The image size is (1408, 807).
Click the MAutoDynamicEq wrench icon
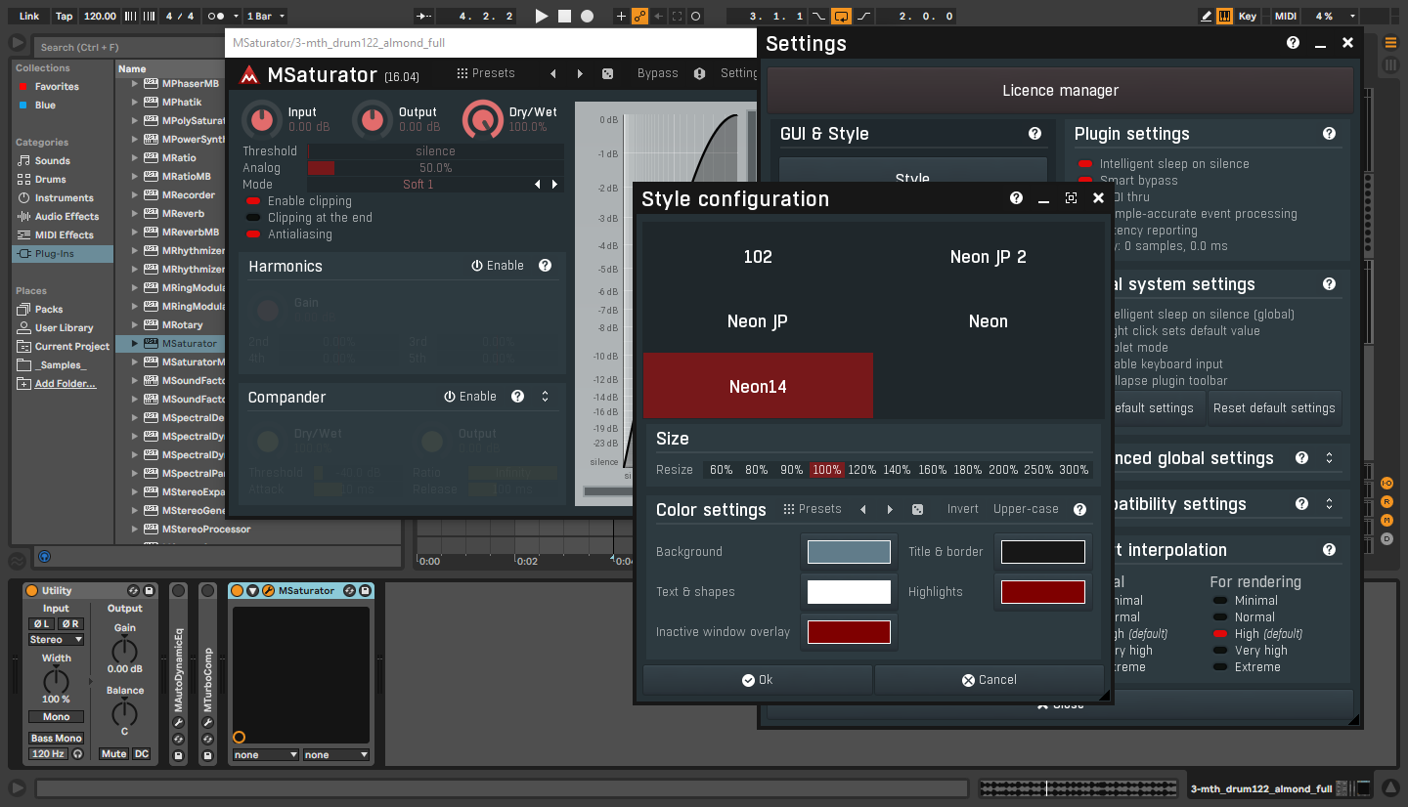178,723
